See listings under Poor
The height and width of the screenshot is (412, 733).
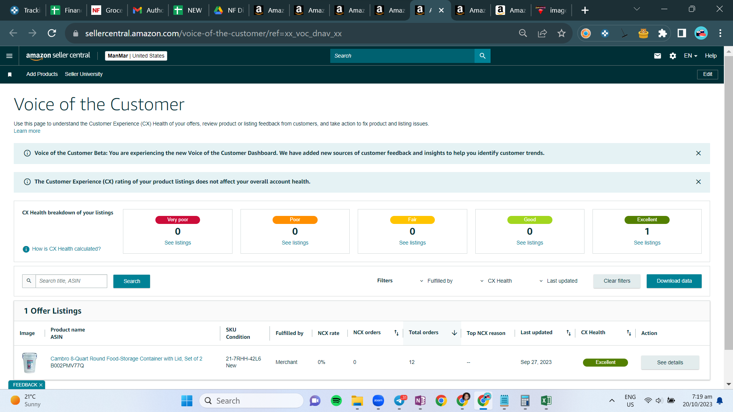tap(295, 243)
